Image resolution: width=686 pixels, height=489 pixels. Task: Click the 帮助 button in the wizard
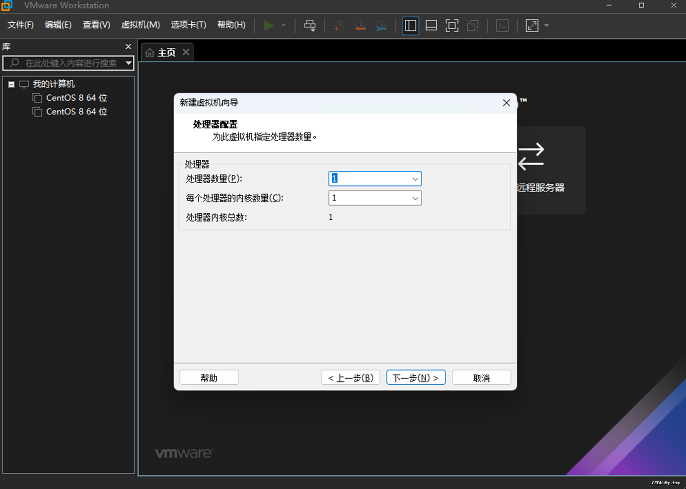(209, 378)
